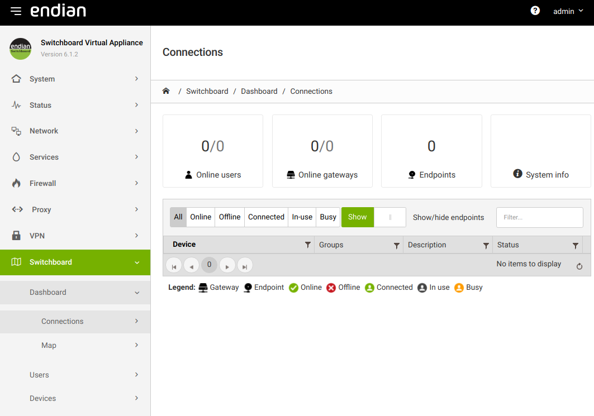
Task: Open the Users submenu item
Action: click(x=75, y=375)
